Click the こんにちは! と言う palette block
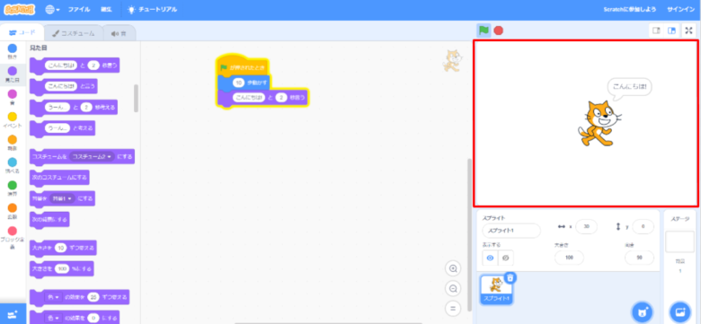Image resolution: width=701 pixels, height=324 pixels. (63, 86)
